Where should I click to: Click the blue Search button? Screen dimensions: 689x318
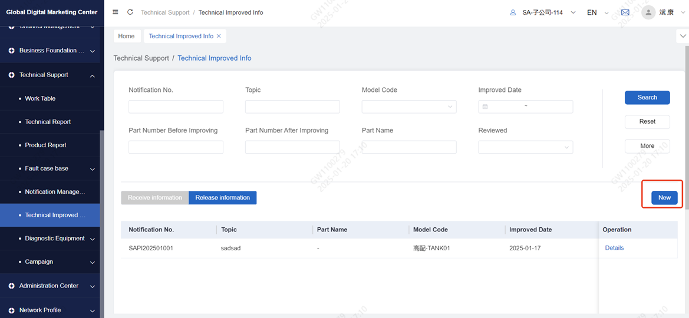(x=647, y=98)
